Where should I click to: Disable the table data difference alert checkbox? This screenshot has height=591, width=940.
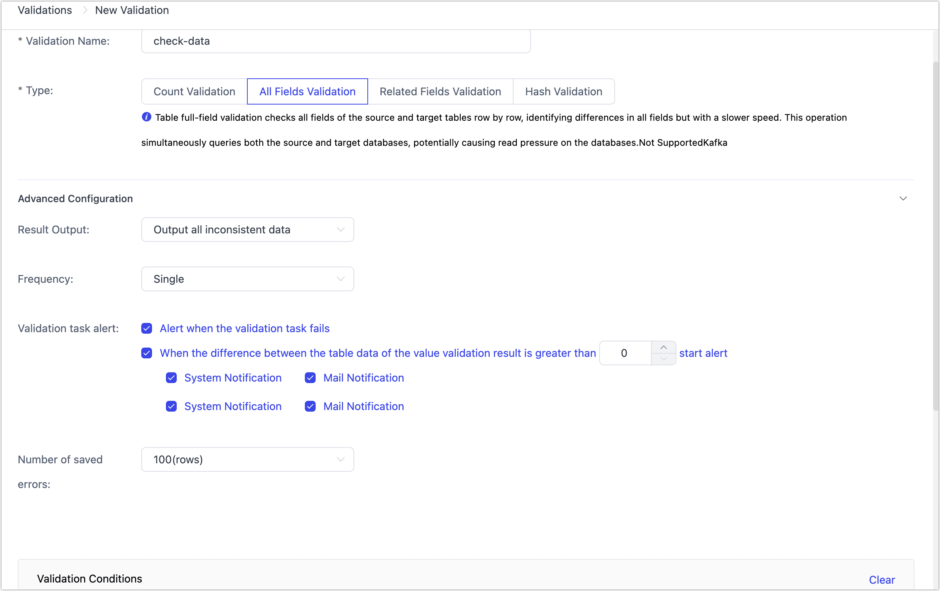point(146,353)
